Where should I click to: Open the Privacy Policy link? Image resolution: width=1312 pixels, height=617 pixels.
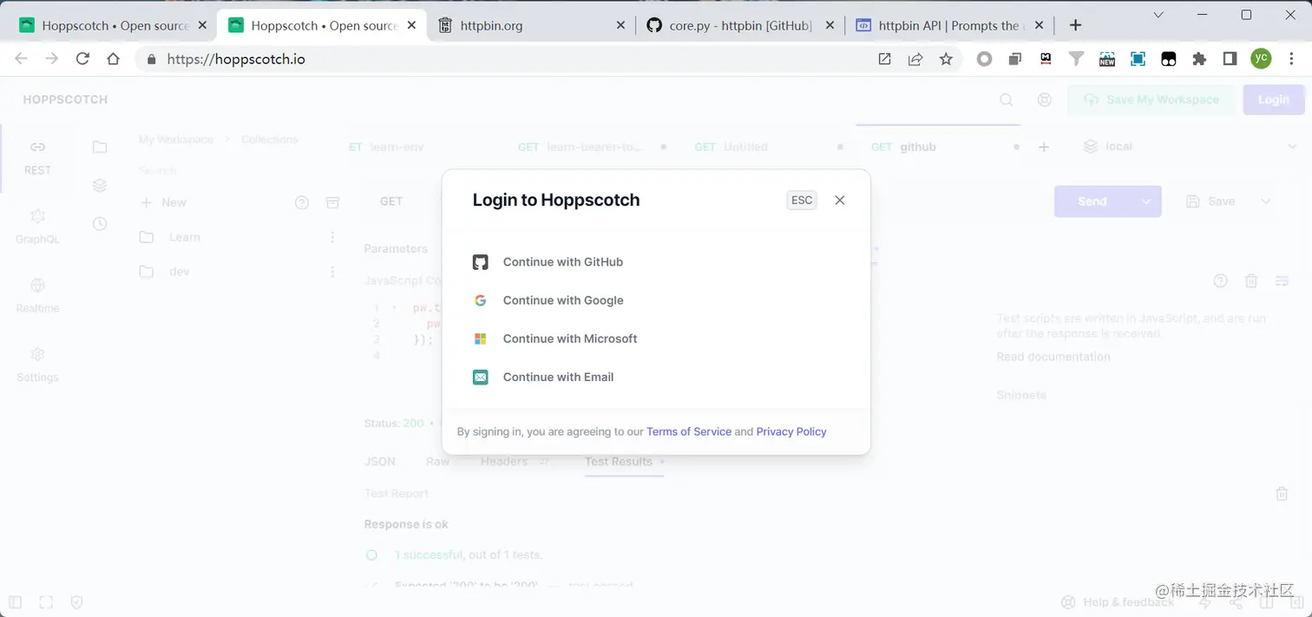pyautogui.click(x=791, y=431)
